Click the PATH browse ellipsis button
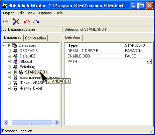 coord(149,61)
